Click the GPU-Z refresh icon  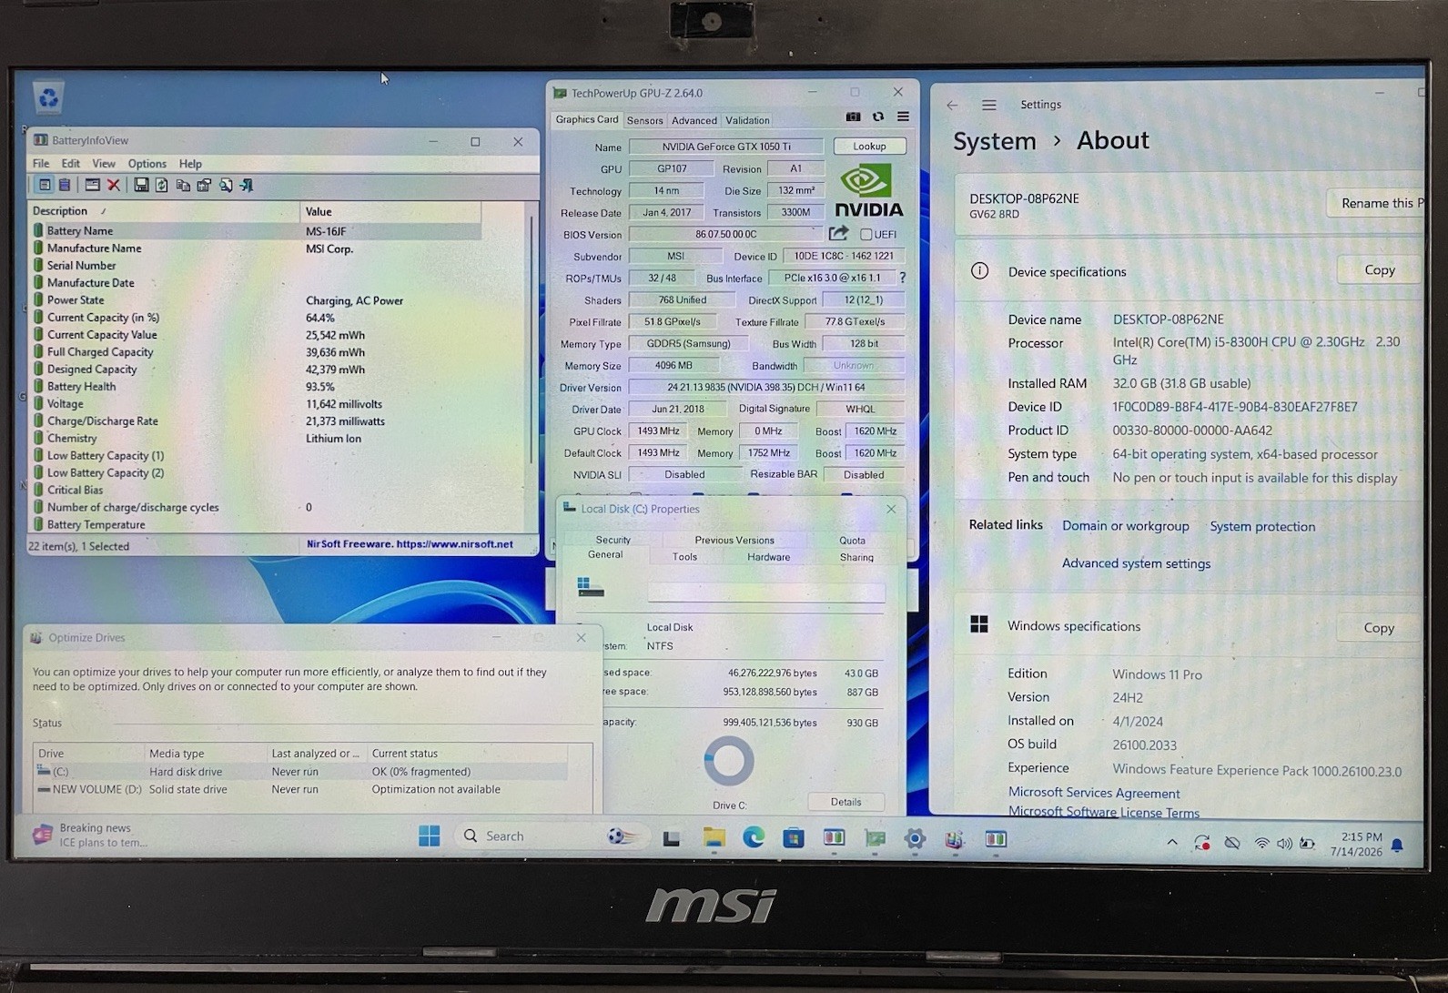coord(878,117)
